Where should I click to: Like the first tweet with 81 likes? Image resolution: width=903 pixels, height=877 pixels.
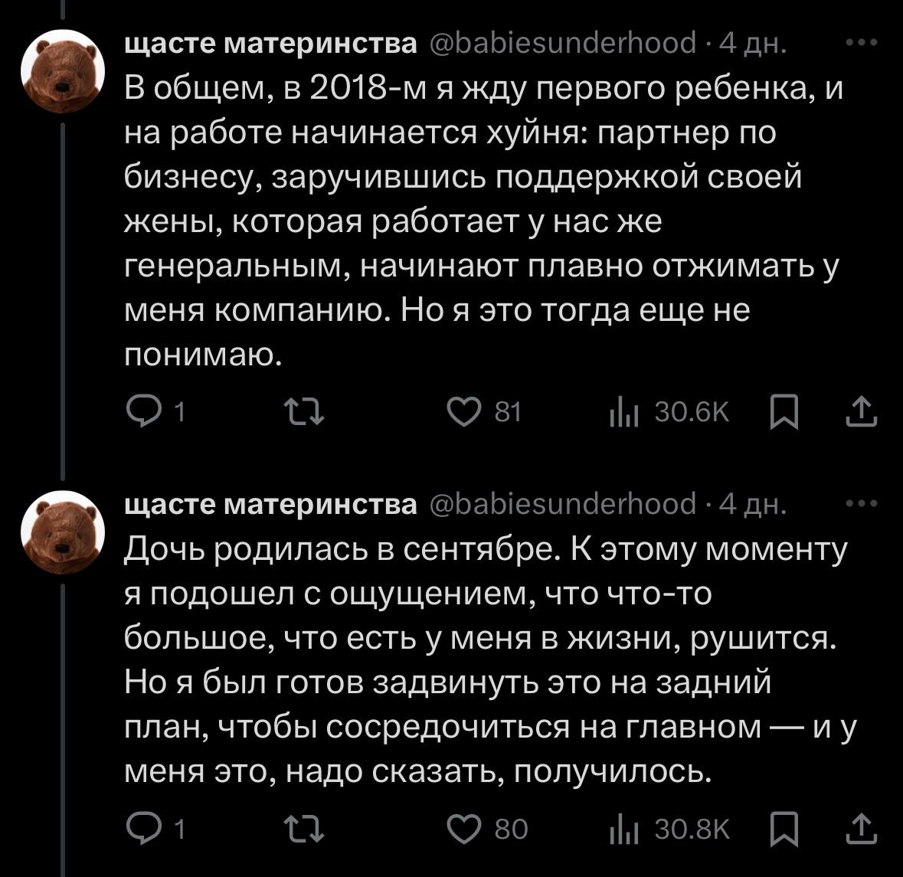[x=464, y=412]
